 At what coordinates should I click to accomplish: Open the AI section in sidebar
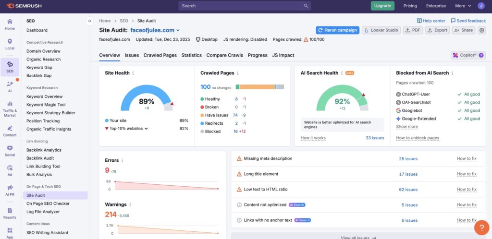pyautogui.click(x=10, y=86)
